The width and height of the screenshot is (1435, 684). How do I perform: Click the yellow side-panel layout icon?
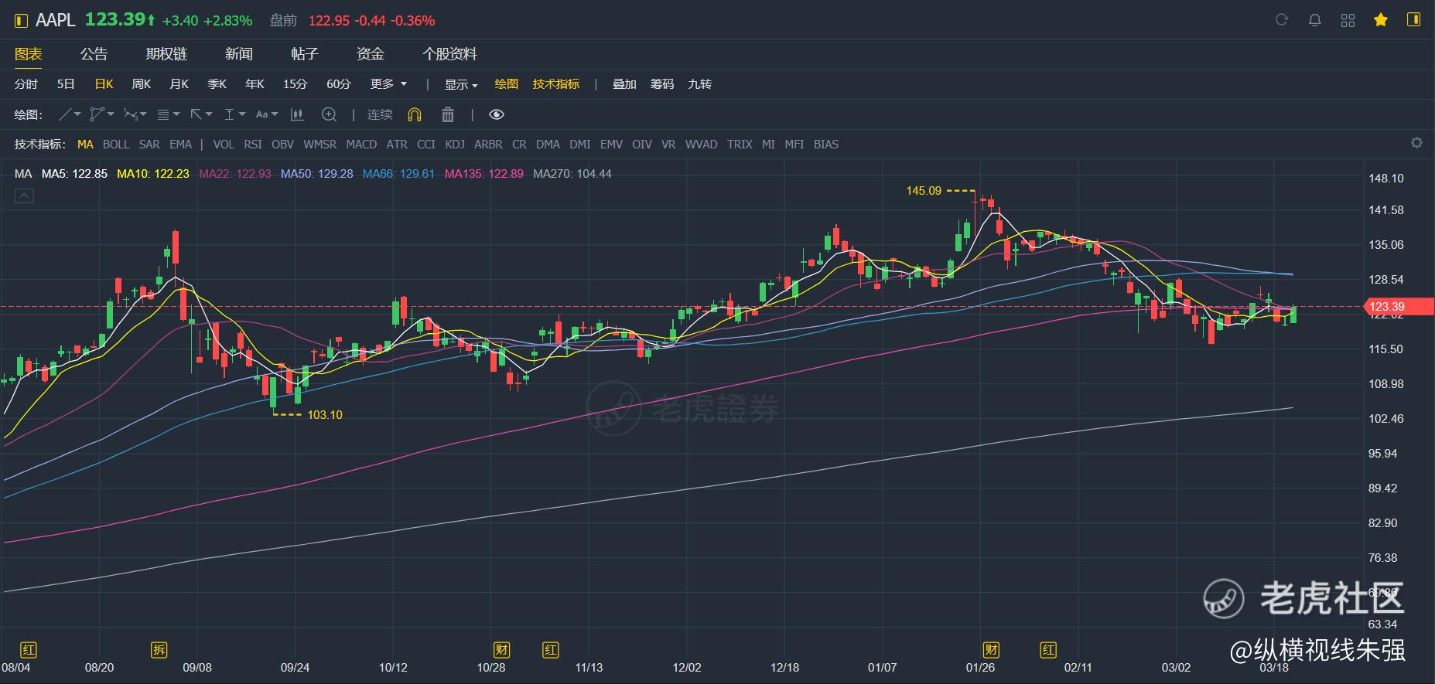click(1414, 20)
